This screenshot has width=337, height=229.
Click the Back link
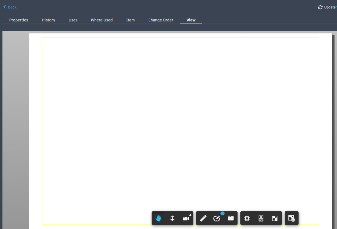coord(10,7)
